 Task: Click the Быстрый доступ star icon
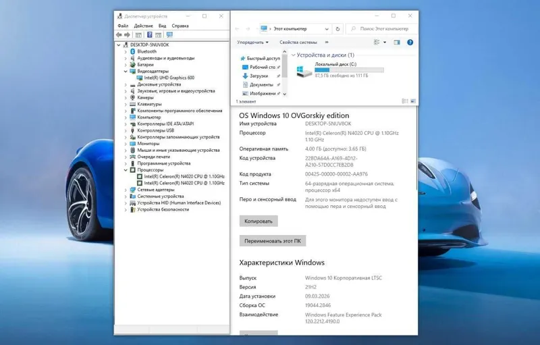click(x=242, y=59)
